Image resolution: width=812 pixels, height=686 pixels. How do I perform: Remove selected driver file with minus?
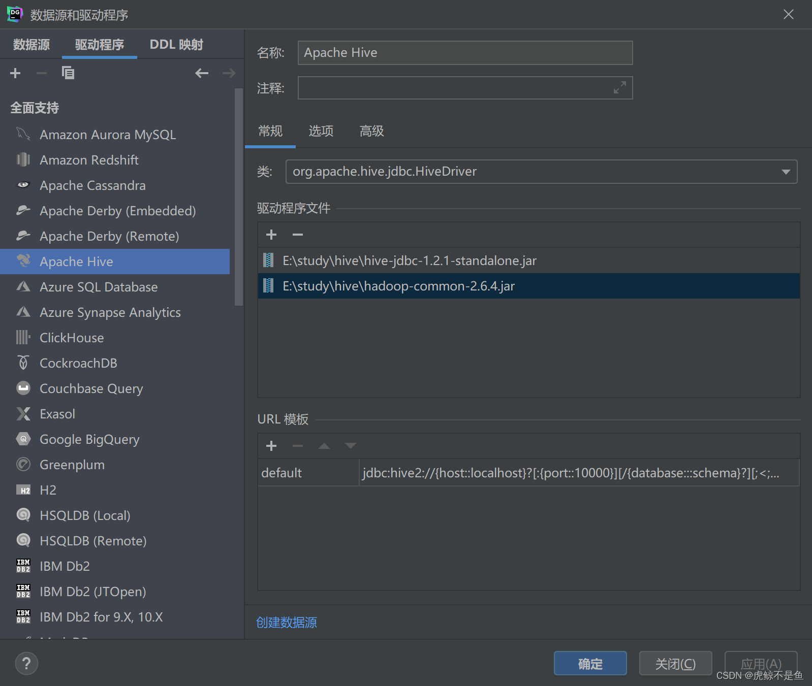click(298, 235)
